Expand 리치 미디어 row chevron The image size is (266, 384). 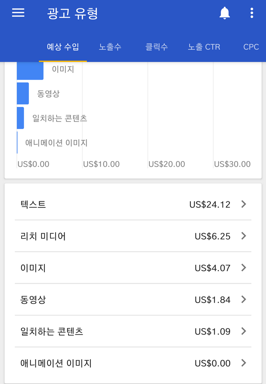244,236
